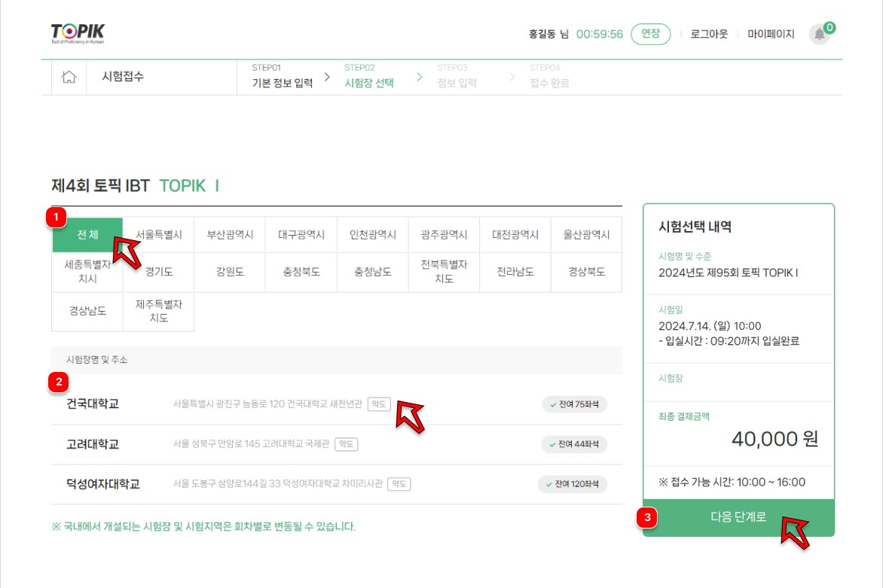This screenshot has width=883, height=588.
Task: Open 약도 map for 덕성여자대학교
Action: (x=399, y=484)
